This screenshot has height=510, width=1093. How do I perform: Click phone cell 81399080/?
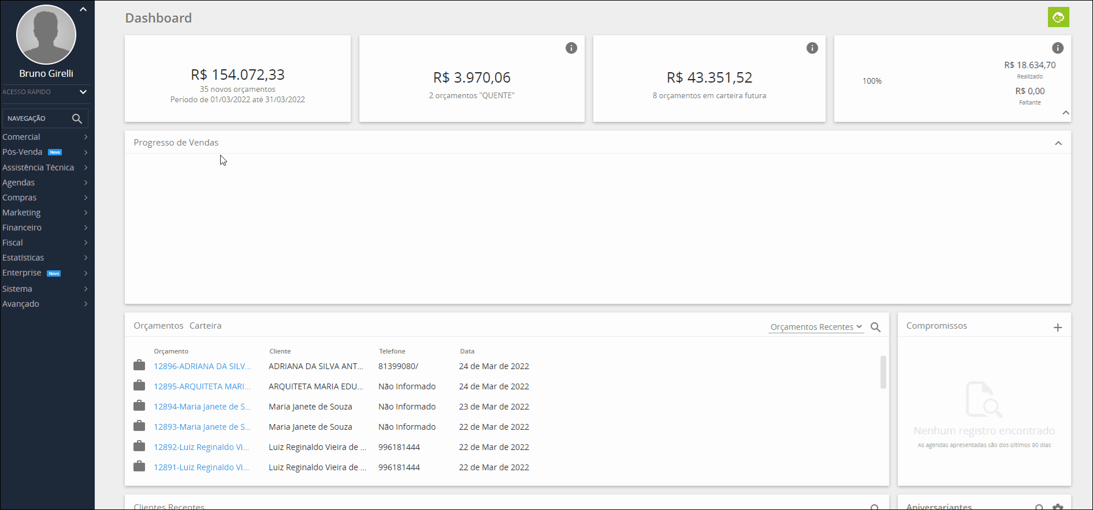click(x=398, y=366)
